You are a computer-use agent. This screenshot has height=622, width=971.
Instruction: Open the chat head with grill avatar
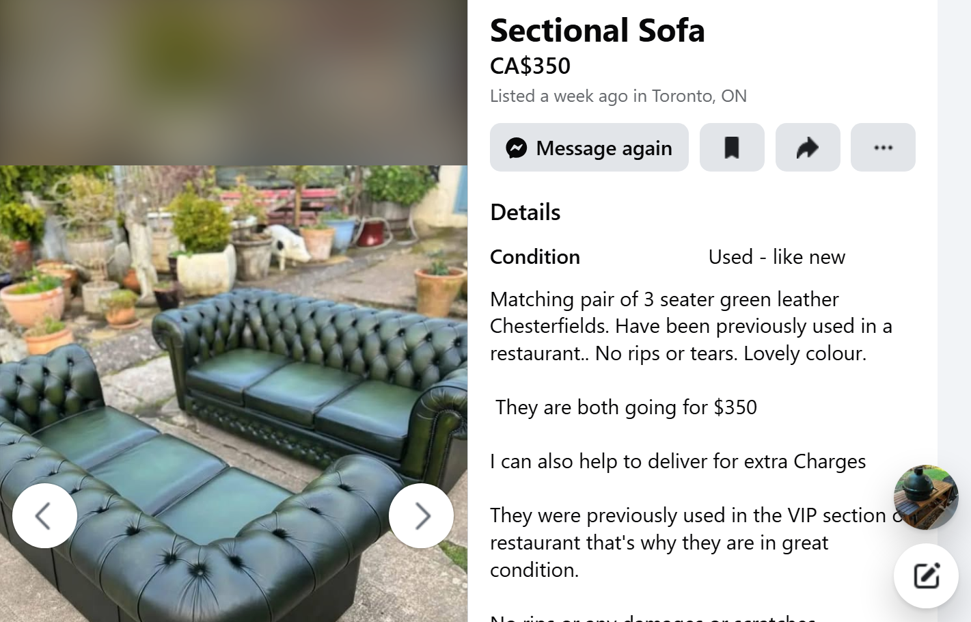tap(925, 497)
